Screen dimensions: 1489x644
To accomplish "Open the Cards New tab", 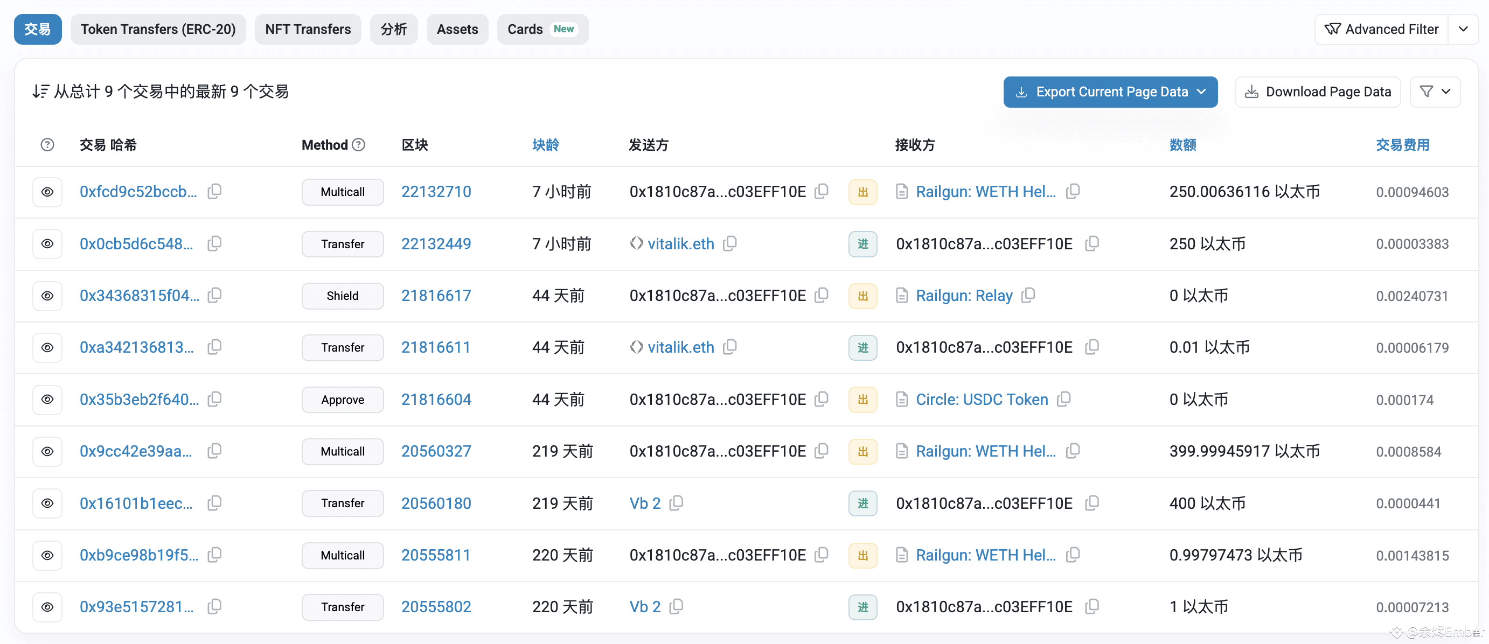I will [542, 29].
